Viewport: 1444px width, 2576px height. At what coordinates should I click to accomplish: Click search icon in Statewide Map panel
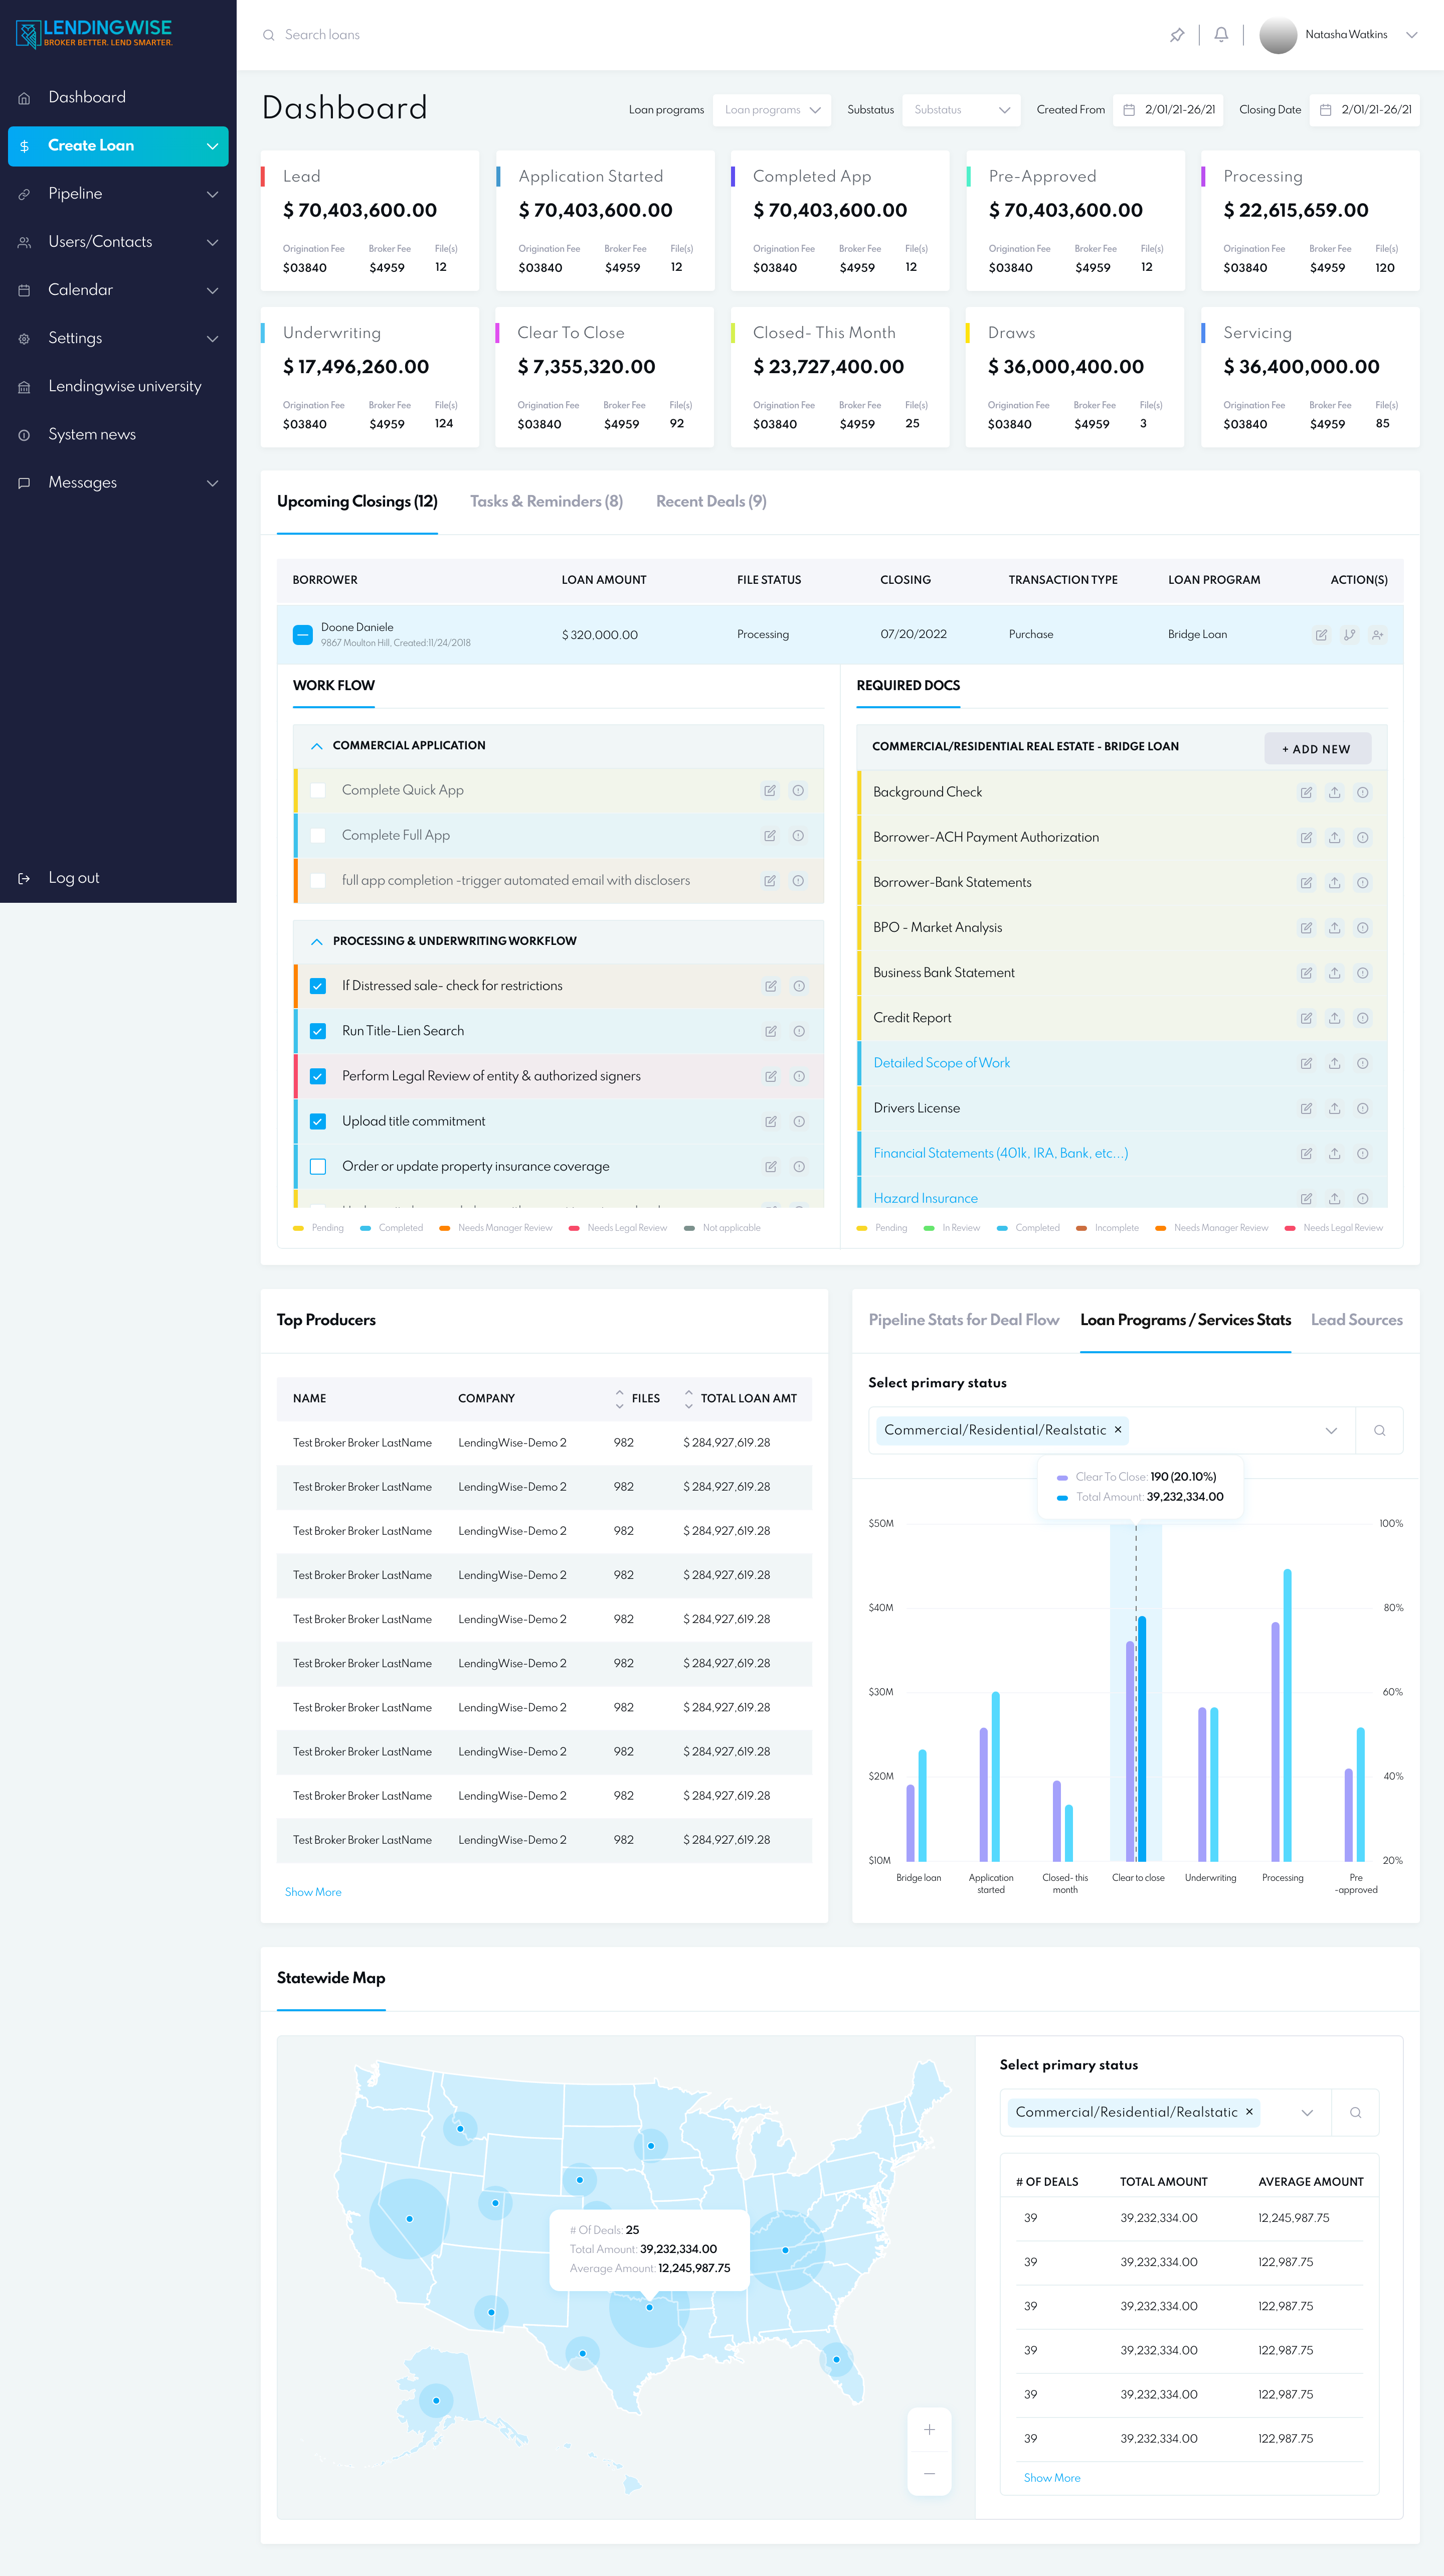[x=1355, y=2113]
